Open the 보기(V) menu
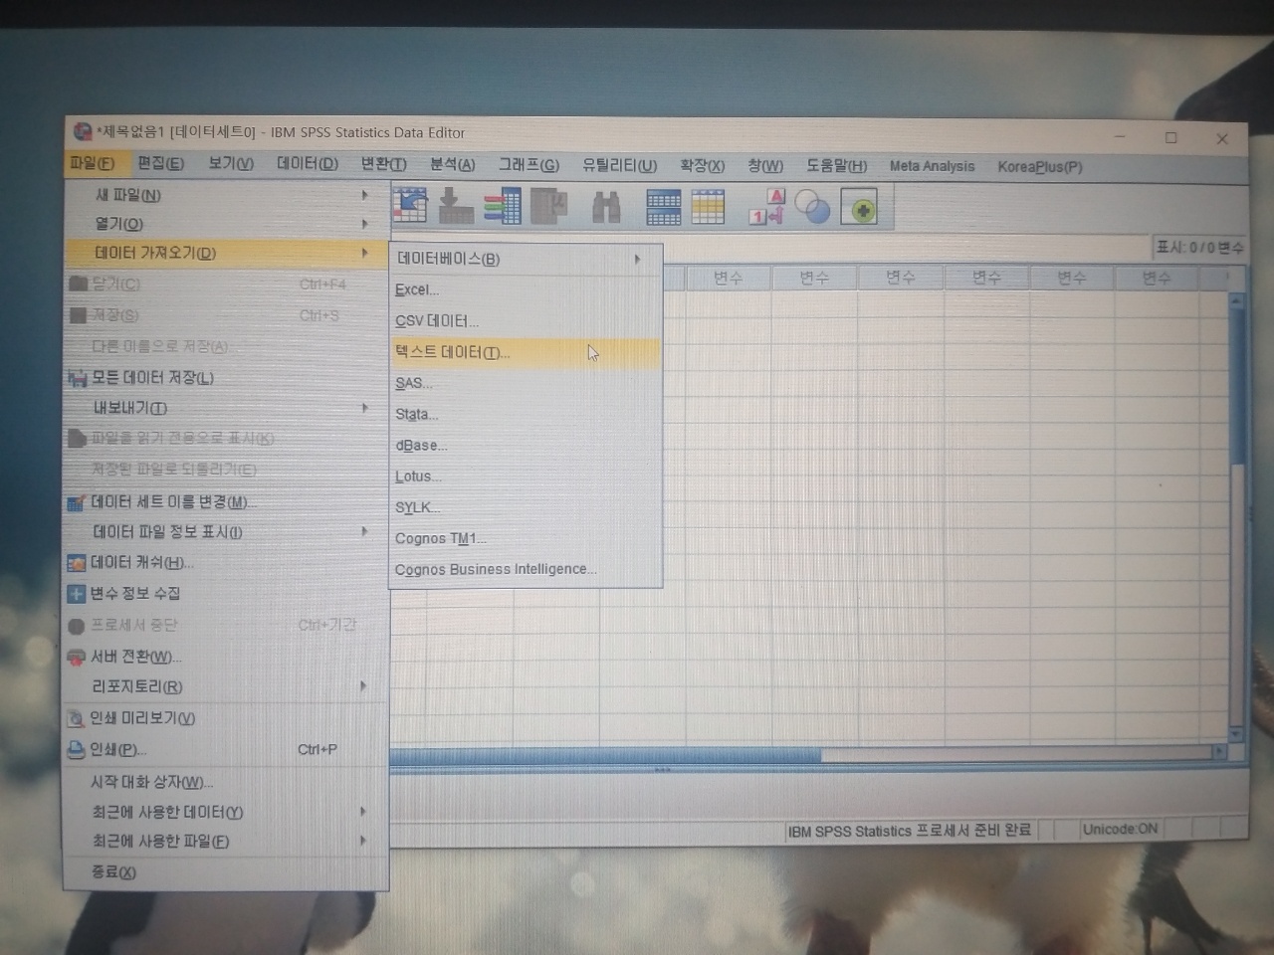The width and height of the screenshot is (1274, 955). [231, 163]
